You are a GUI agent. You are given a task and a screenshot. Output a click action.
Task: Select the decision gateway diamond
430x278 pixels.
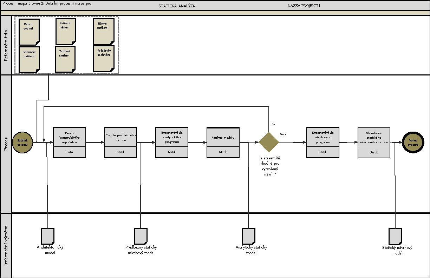(269, 142)
